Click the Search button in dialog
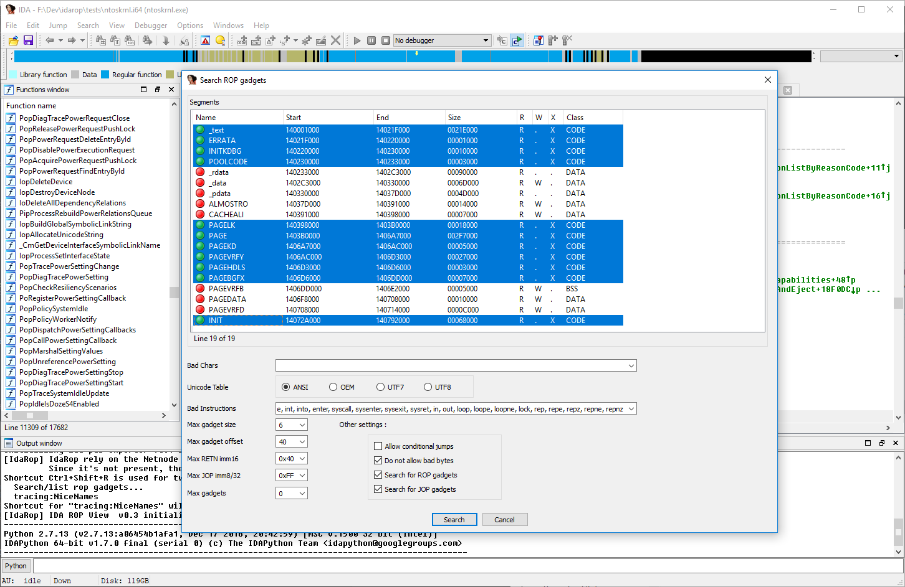 (454, 520)
